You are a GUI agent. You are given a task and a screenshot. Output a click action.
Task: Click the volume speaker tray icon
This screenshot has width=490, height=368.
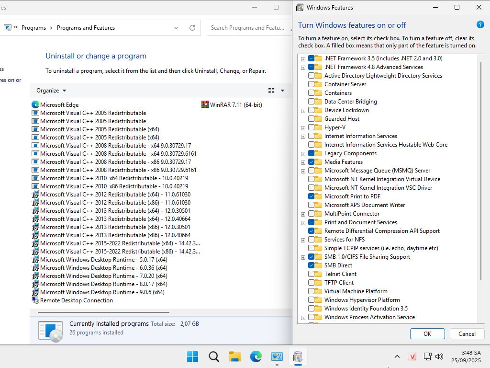tap(439, 356)
